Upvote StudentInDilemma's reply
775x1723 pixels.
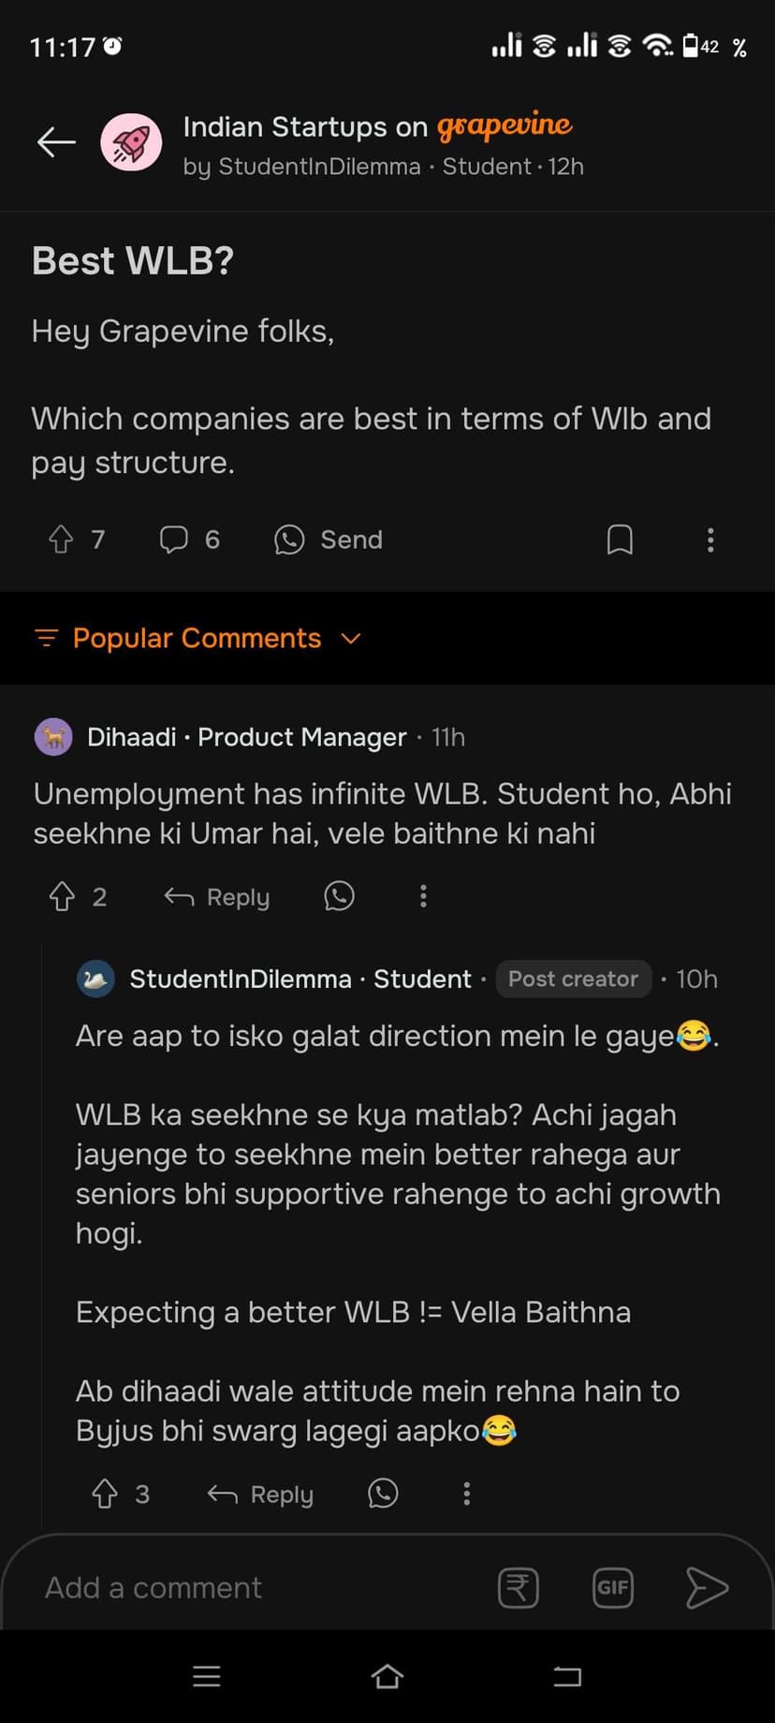pos(105,1494)
